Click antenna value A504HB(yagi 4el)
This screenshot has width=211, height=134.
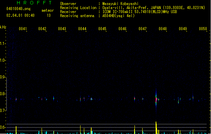pos(118,16)
